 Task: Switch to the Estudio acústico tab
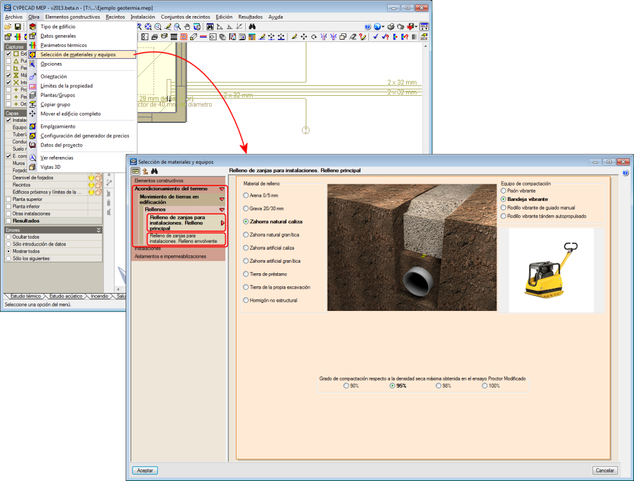66,296
